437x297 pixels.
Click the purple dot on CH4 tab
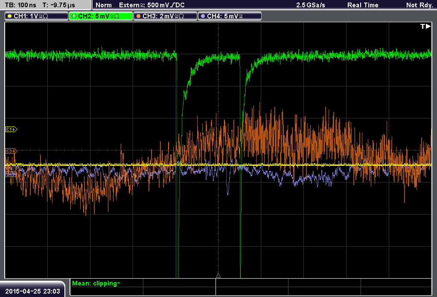203,16
